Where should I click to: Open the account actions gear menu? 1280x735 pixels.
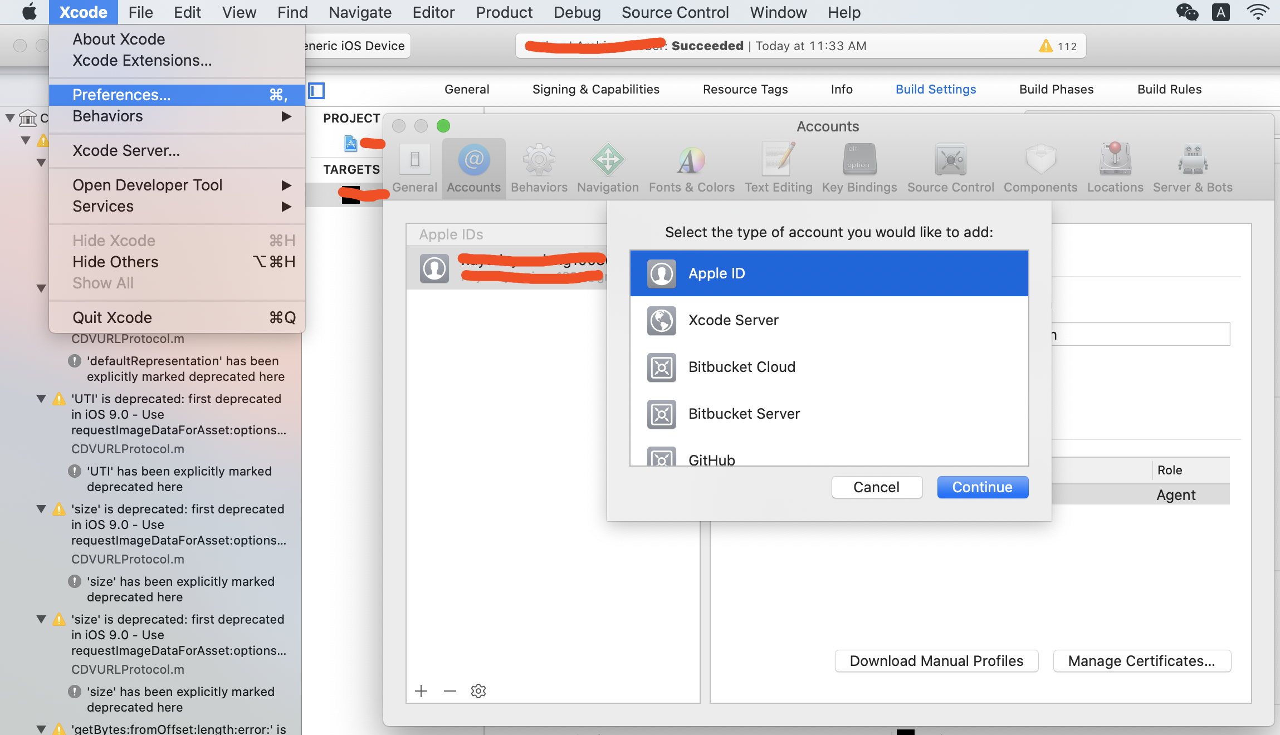click(x=478, y=691)
